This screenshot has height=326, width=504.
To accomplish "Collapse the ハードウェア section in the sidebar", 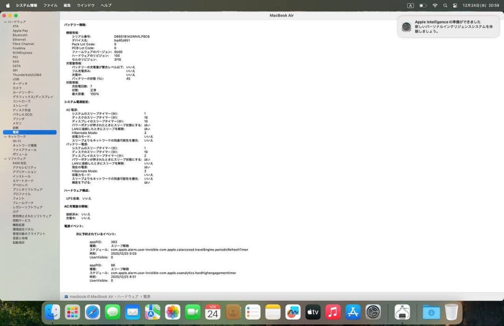I will 4,22.
